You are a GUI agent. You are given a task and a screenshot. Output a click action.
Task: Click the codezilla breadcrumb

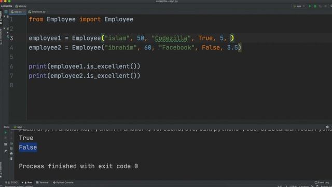7,6
